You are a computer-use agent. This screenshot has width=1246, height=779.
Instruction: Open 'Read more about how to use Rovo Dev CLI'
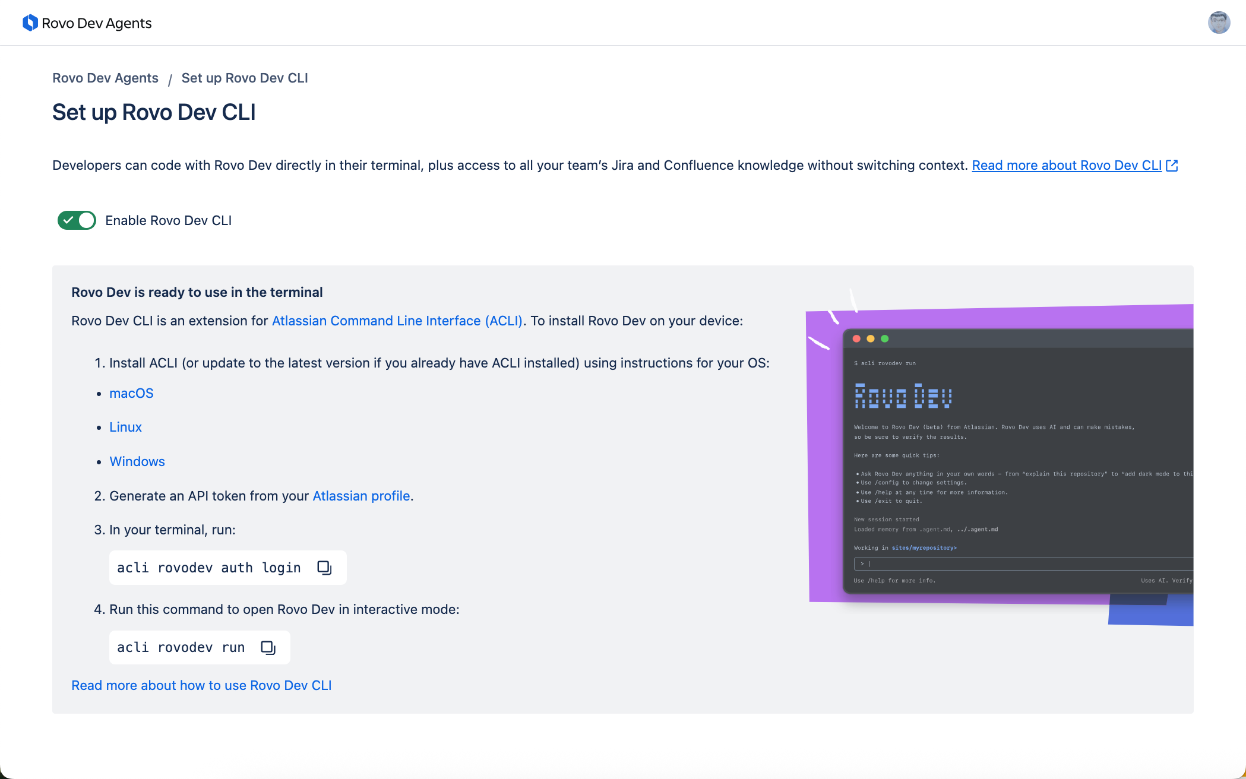click(201, 685)
